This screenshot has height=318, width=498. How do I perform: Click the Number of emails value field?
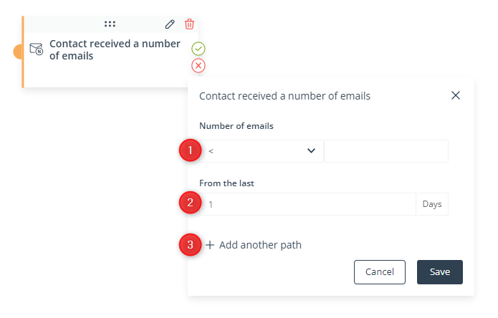pyautogui.click(x=386, y=151)
